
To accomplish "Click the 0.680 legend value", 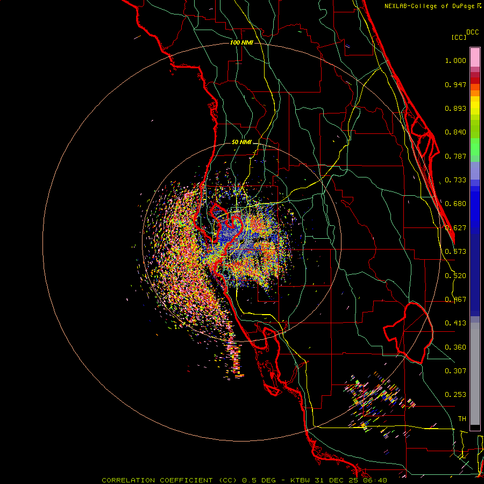I will coord(455,204).
